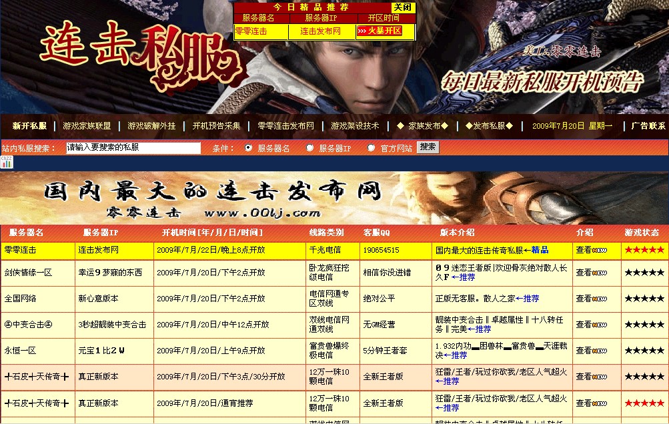
Task: Open the 游戏家族联盟 navigation item
Action: 87,126
